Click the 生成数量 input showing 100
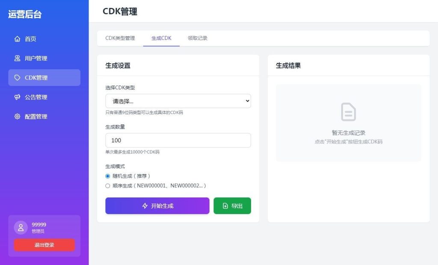This screenshot has width=438, height=265. click(x=178, y=140)
